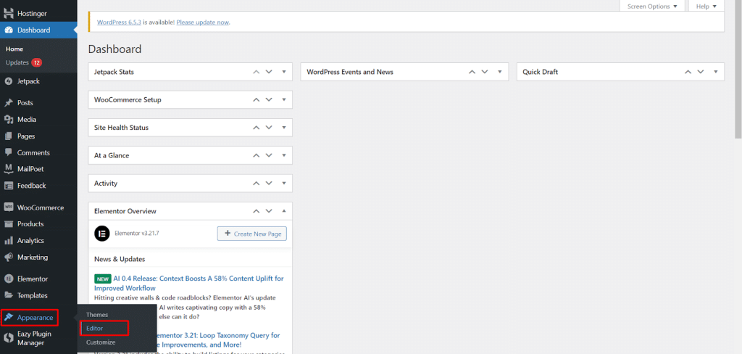Click the Pages icon in sidebar
Image resolution: width=742 pixels, height=354 pixels.
tap(9, 136)
